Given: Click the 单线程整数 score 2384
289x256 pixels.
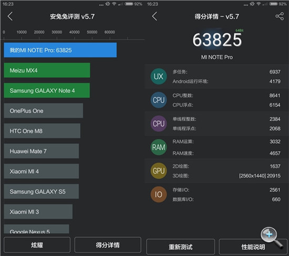Looking at the screenshot, I should 275,119.
